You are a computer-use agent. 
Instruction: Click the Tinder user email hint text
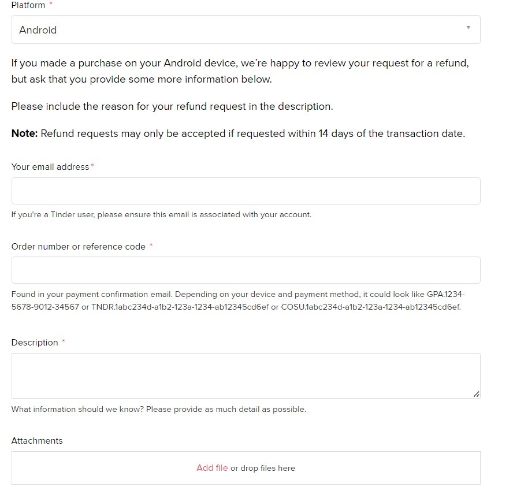click(161, 214)
